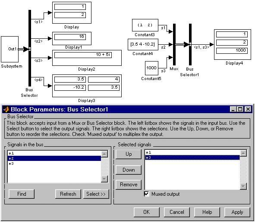This screenshot has width=255, height=222.
Task: Toggle the Muxed output checkbox
Action: pyautogui.click(x=146, y=194)
